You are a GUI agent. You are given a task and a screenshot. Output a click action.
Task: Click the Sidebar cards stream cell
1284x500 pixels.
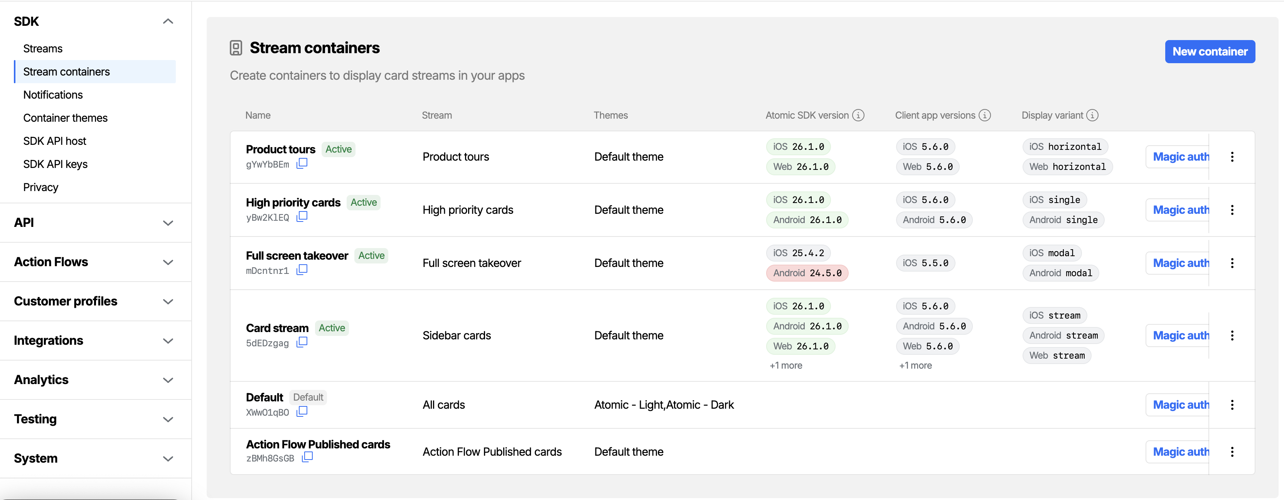point(457,336)
